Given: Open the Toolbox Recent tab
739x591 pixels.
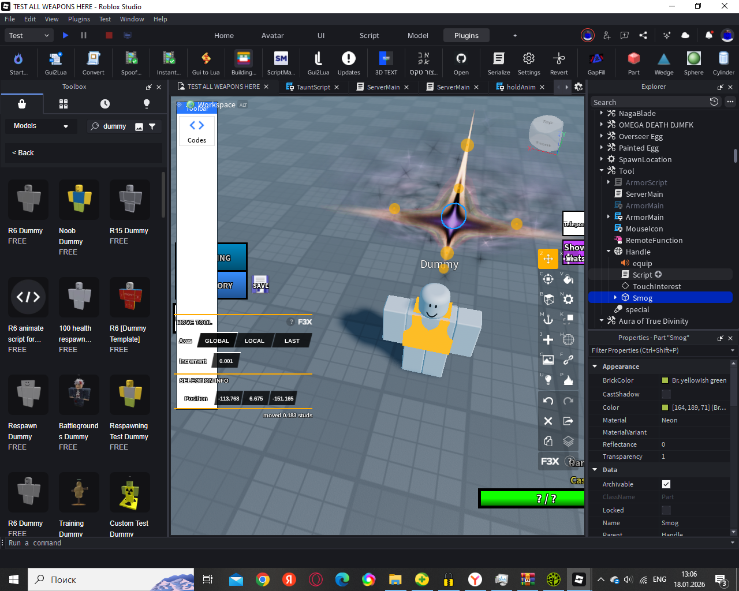Looking at the screenshot, I should point(105,104).
